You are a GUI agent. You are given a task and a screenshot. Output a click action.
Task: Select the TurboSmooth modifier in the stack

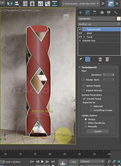(93, 29)
